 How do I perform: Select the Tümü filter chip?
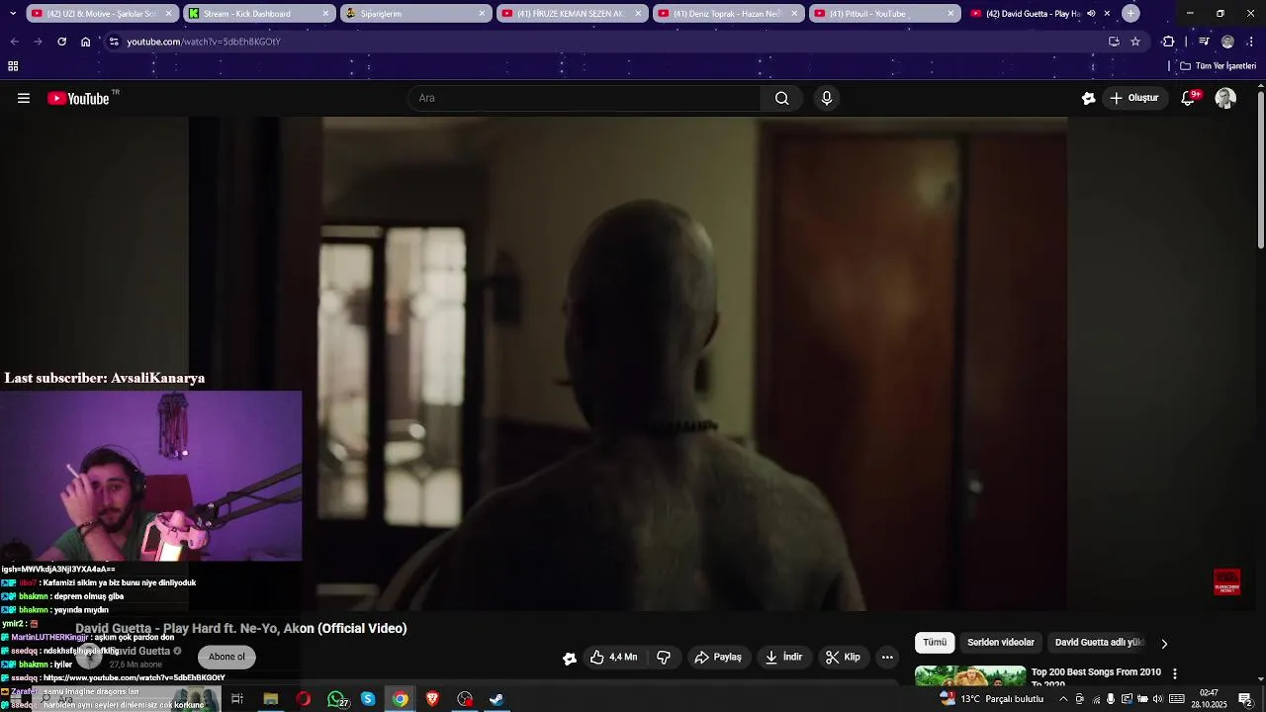pos(935,643)
